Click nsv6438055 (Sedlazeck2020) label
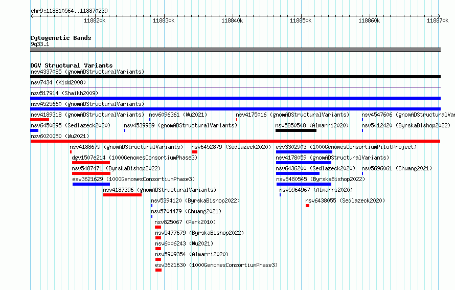The width and height of the screenshot is (455, 290). tap(345, 200)
